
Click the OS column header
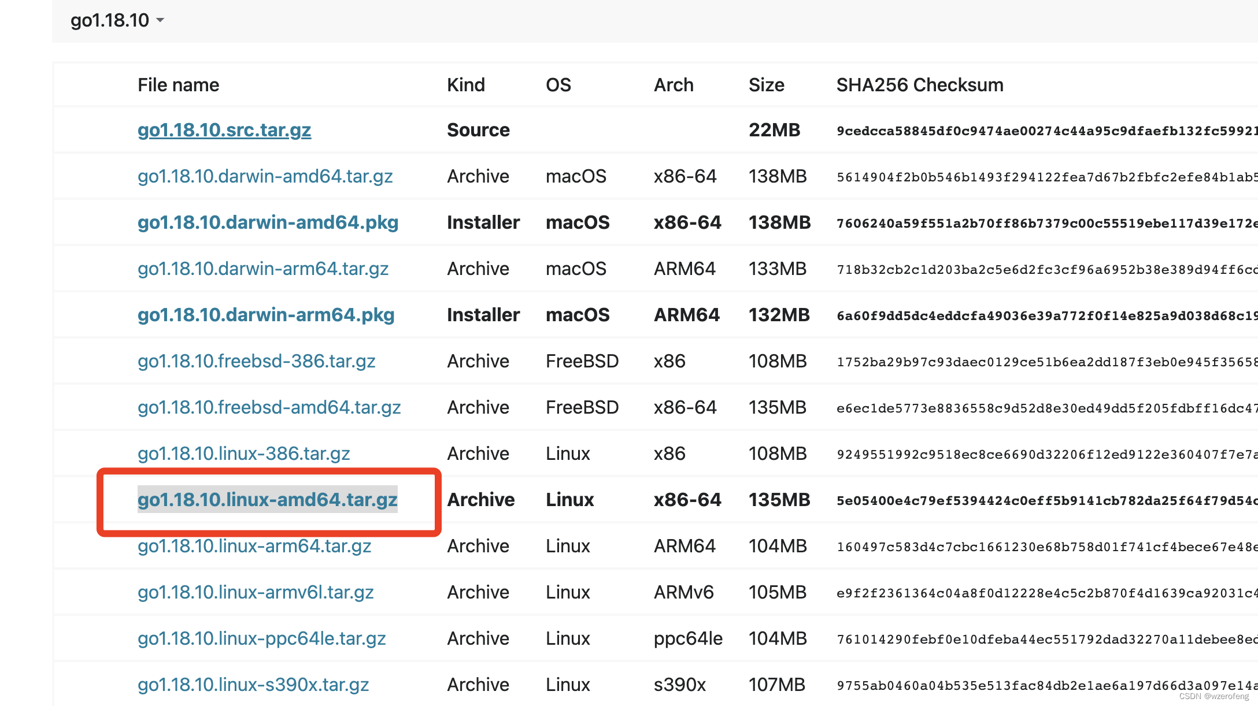coord(558,85)
